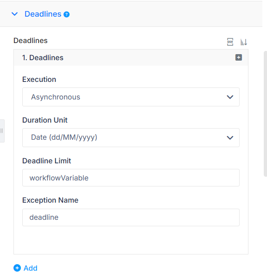267x279 pixels.
Task: Click the vertical scrollbar on the right
Action: (265, 114)
